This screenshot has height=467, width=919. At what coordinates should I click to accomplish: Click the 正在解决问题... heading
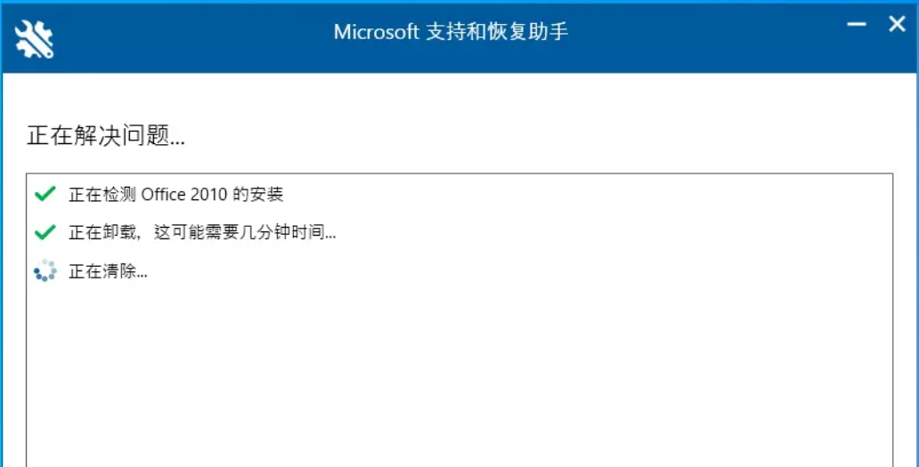(106, 137)
